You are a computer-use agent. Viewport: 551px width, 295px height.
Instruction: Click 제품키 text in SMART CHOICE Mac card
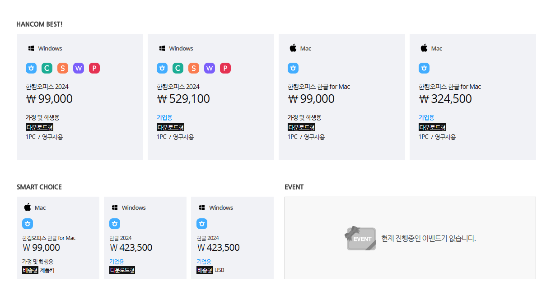[47, 270]
